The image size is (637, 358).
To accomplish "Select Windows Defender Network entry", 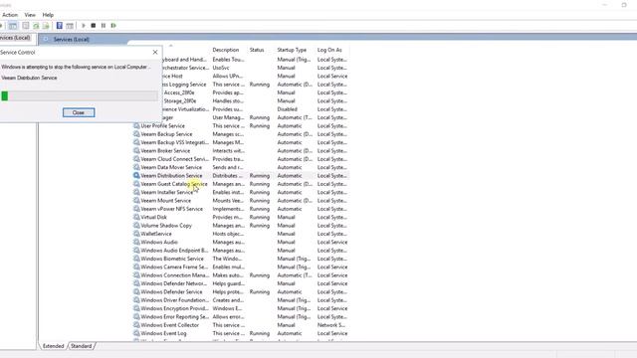I will click(174, 283).
